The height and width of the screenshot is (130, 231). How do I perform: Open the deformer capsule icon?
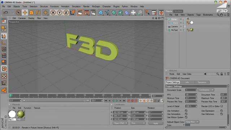click(x=127, y=13)
